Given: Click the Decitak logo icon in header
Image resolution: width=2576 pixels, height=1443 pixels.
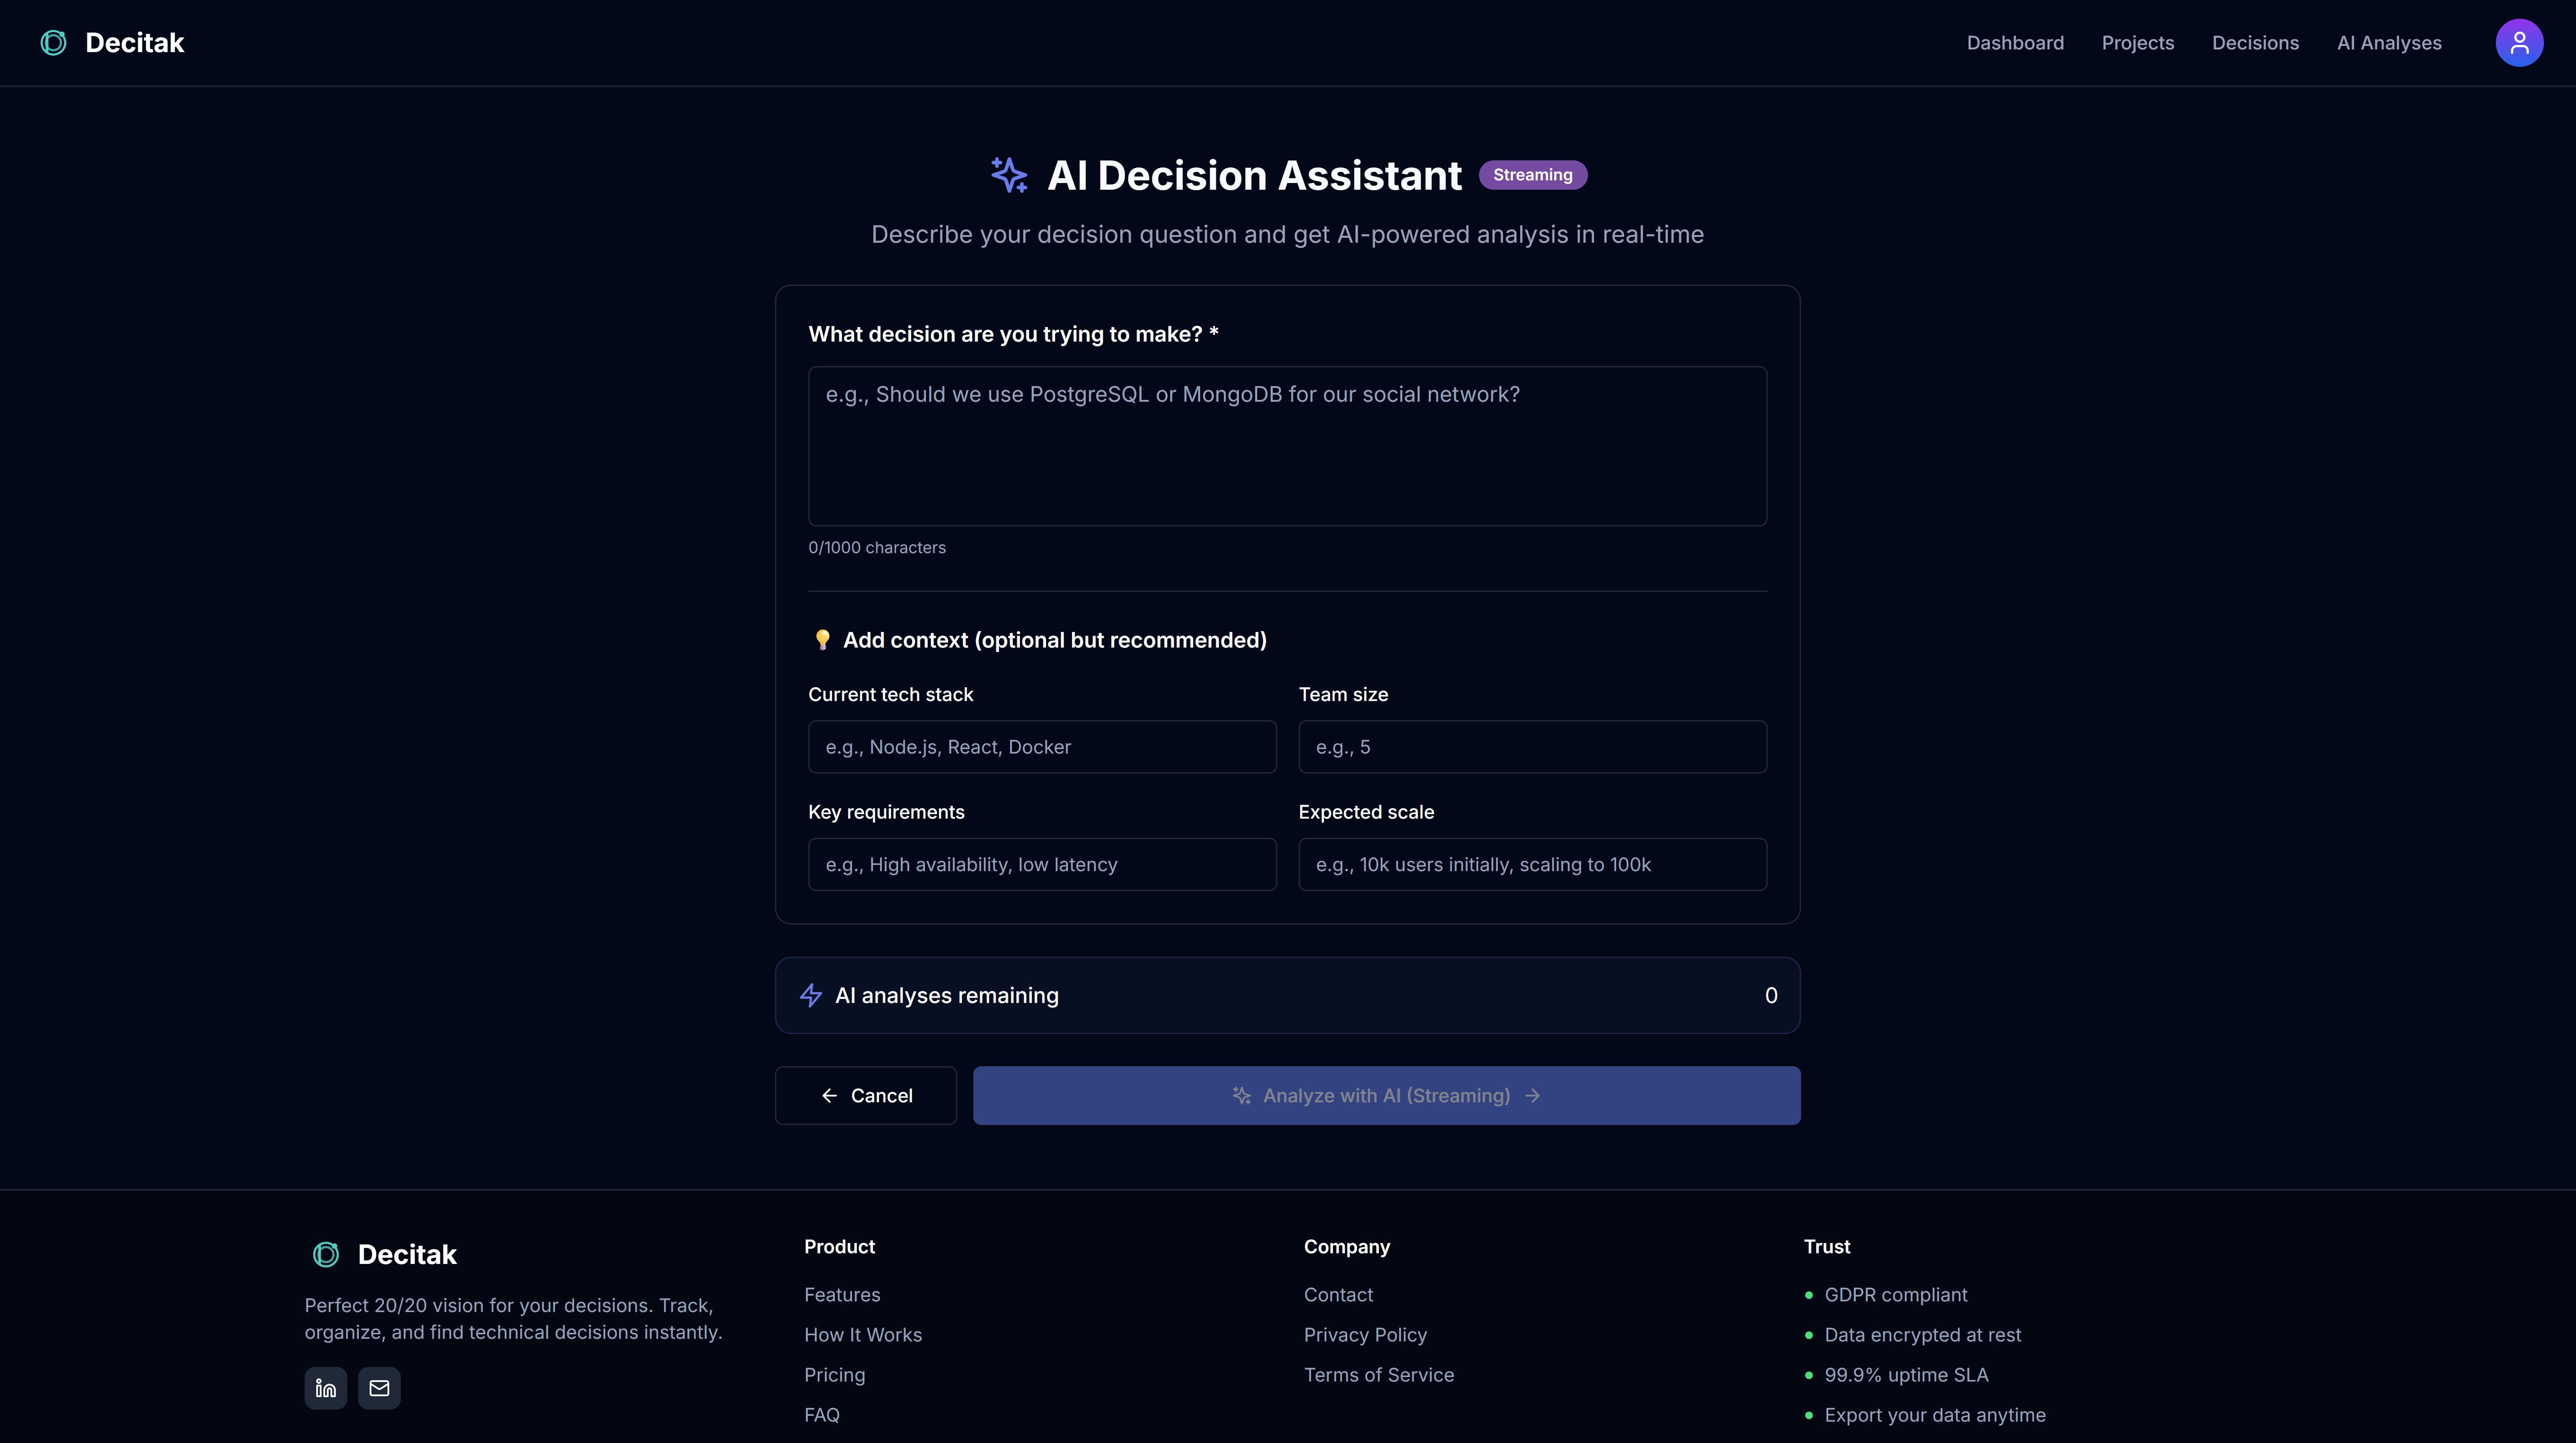Looking at the screenshot, I should [x=53, y=43].
